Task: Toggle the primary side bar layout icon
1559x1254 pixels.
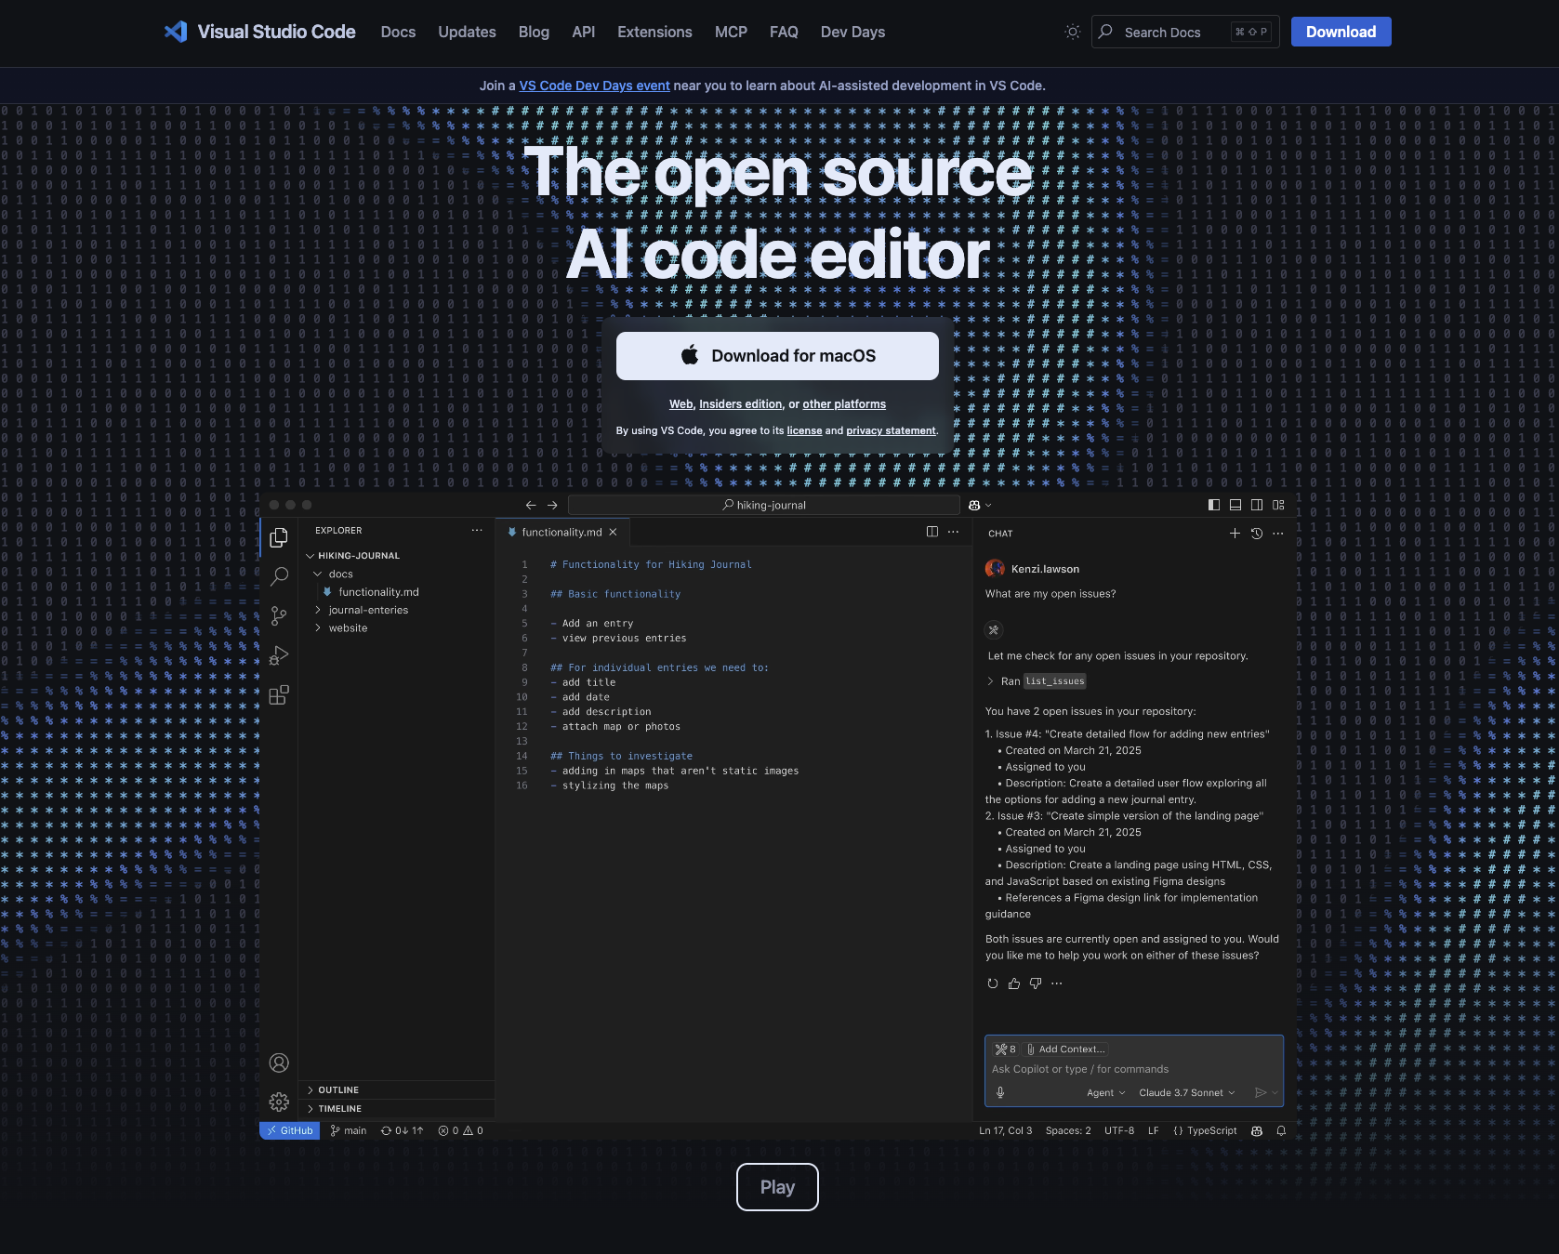Action: [x=1214, y=505]
